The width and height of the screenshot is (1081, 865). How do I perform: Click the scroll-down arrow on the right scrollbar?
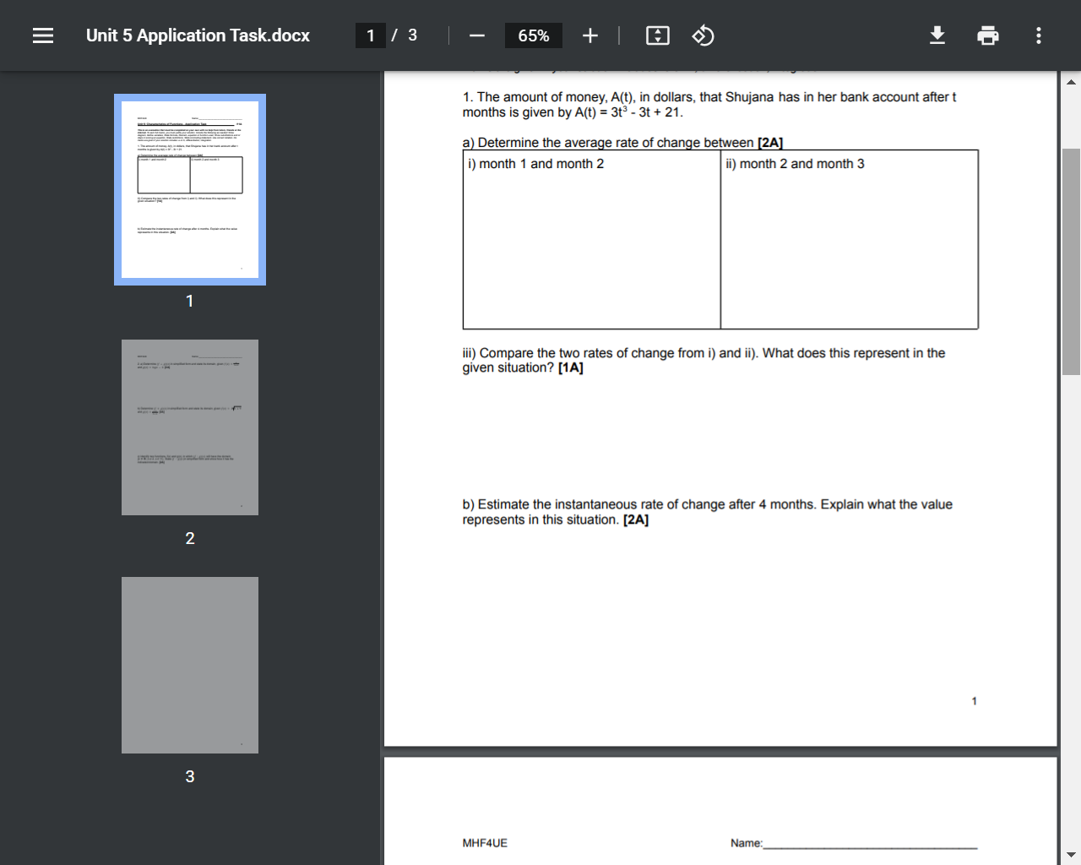1071,854
